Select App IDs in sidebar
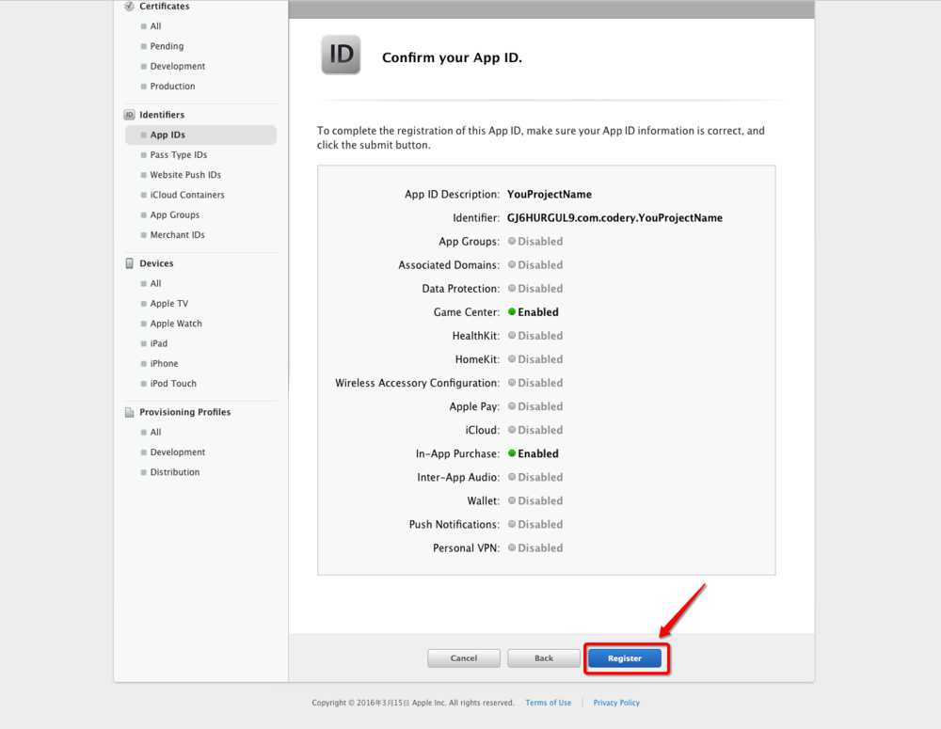941x729 pixels. [x=201, y=135]
